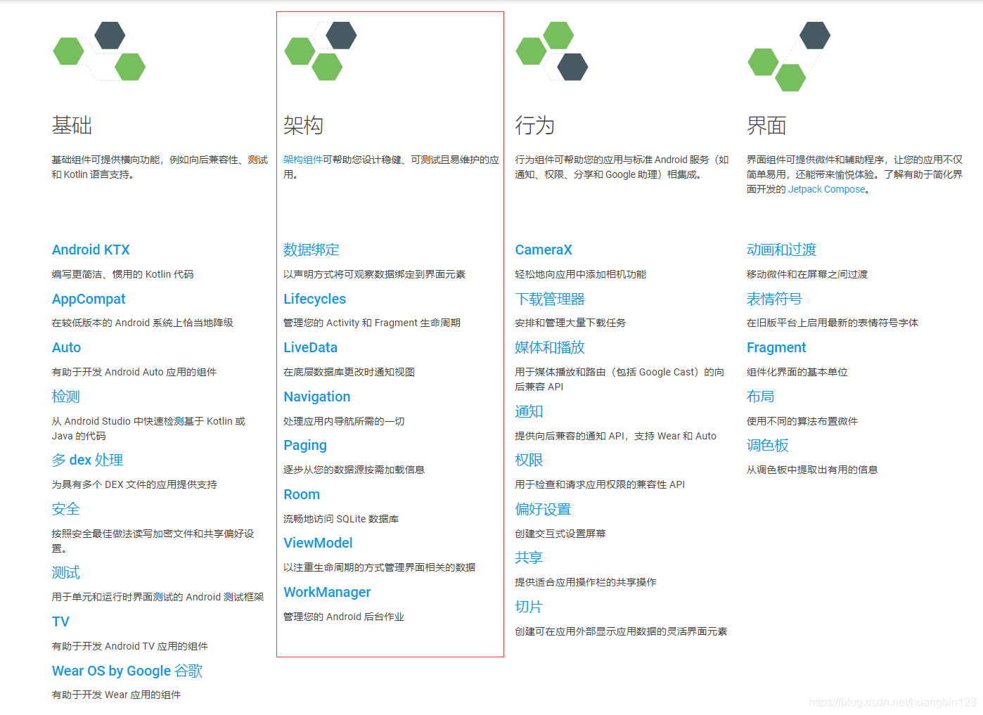Open the Wear OS by Google link

[x=127, y=671]
